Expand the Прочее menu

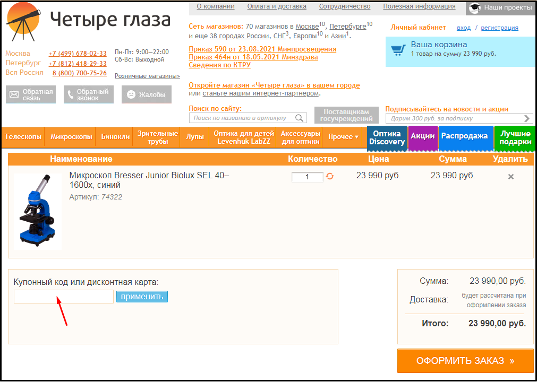pyautogui.click(x=344, y=137)
